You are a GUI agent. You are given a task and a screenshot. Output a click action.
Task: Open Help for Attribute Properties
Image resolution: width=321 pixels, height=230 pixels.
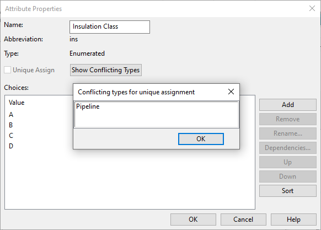coord(293,220)
